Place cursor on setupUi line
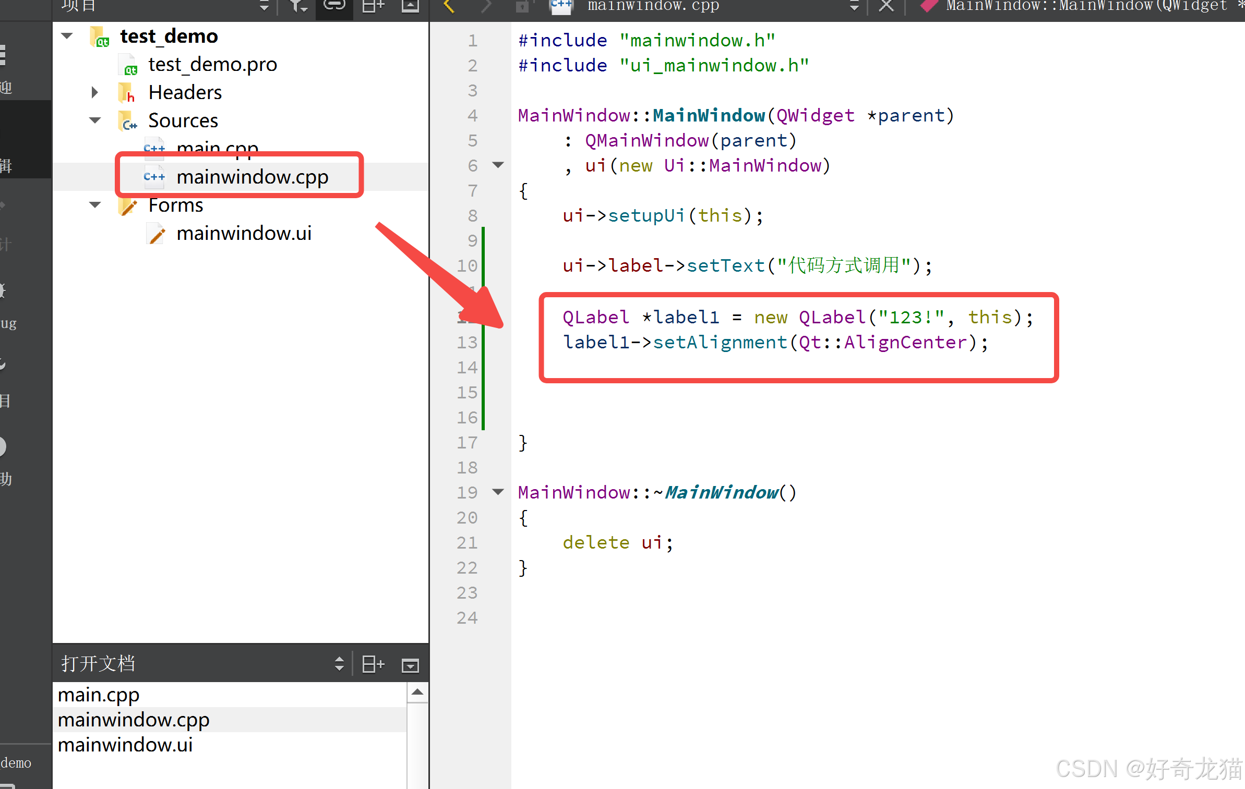Viewport: 1245px width, 789px height. (663, 215)
